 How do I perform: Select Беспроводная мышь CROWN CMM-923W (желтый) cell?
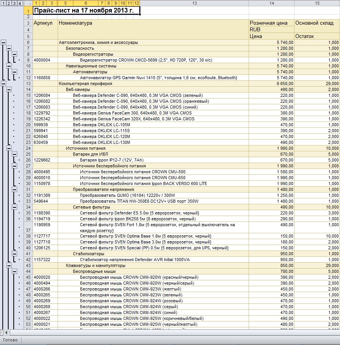[x=153, y=289]
